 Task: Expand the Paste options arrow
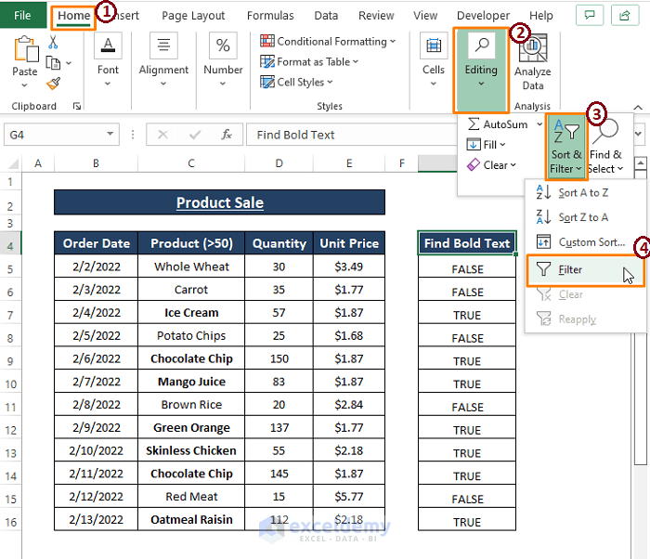(24, 85)
